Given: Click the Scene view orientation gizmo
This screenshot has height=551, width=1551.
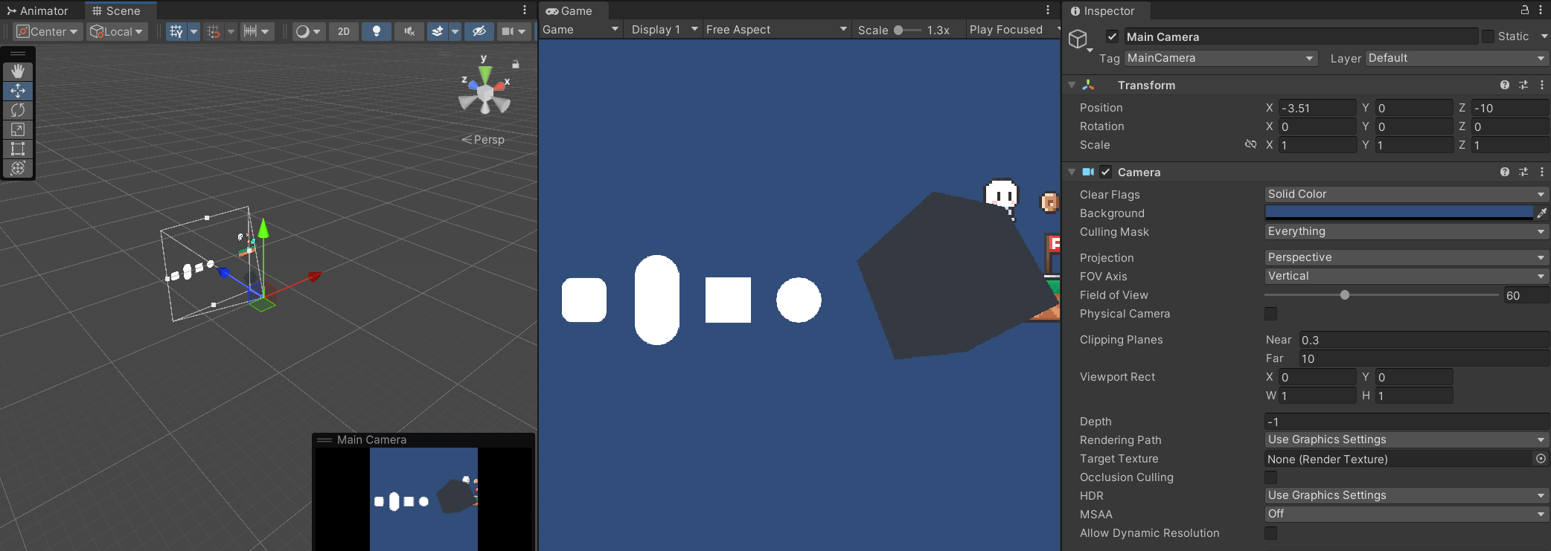Looking at the screenshot, I should pyautogui.click(x=485, y=91).
